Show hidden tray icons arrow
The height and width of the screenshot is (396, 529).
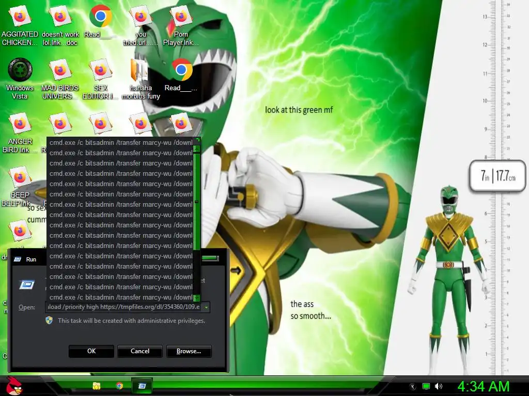pyautogui.click(x=412, y=387)
